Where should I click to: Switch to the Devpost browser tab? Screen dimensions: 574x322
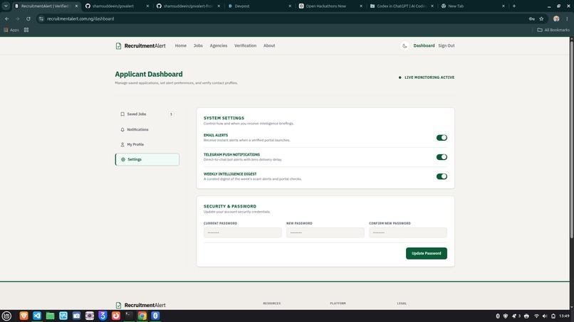click(259, 6)
